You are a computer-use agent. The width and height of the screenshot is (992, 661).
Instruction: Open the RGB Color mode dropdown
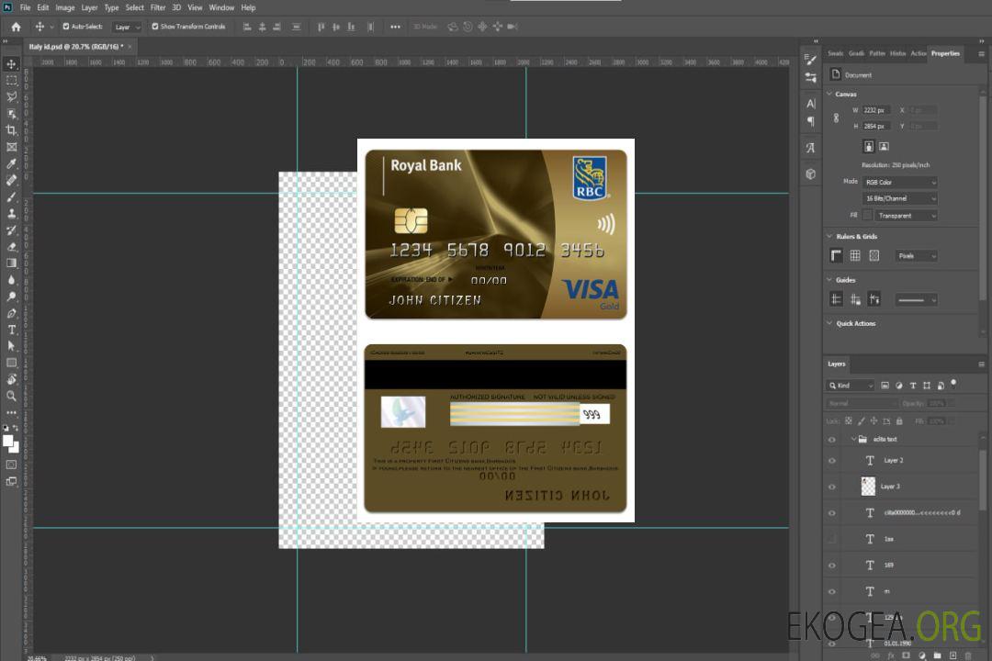coord(899,182)
